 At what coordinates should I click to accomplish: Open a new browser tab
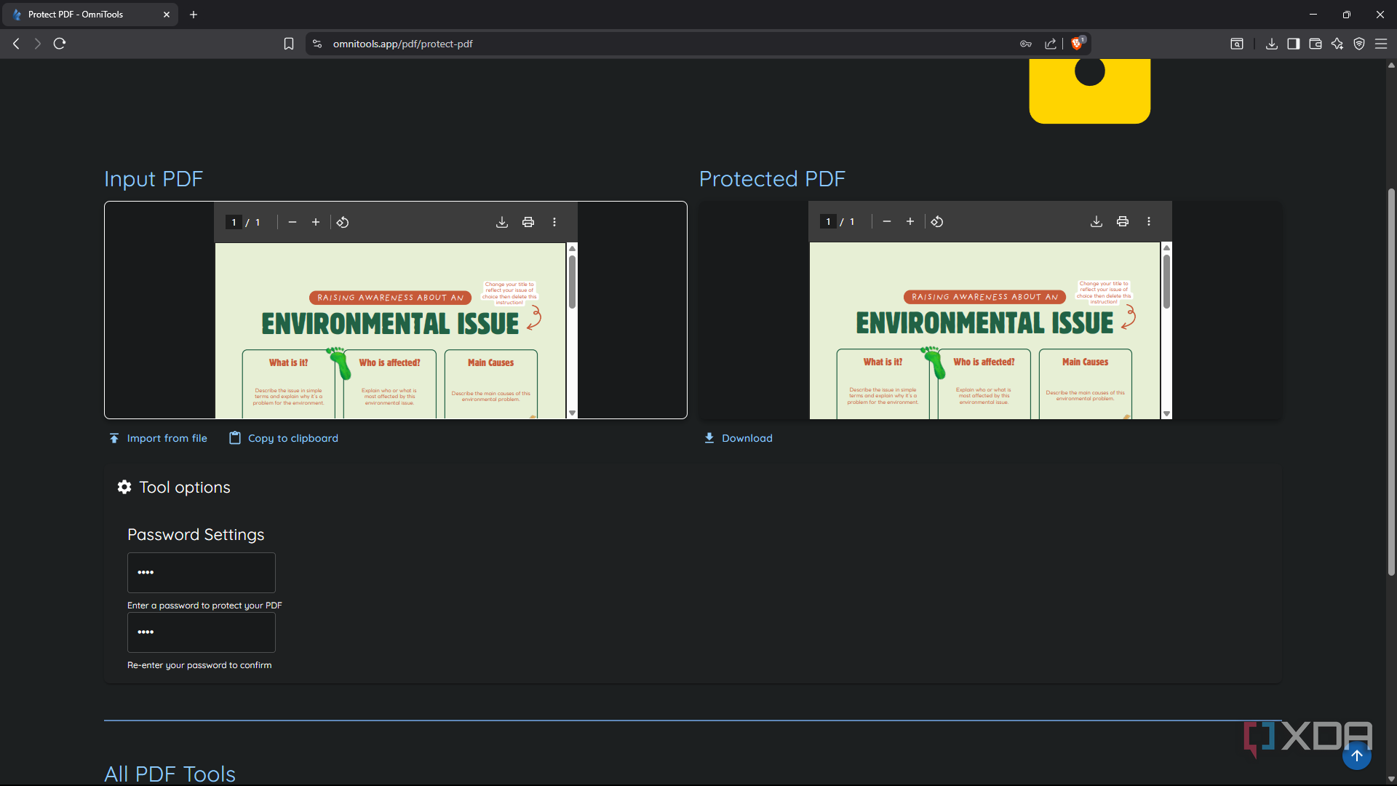pyautogui.click(x=194, y=15)
